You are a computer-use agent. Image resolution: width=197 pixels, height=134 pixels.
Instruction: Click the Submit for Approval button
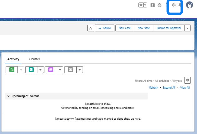pos(169,28)
